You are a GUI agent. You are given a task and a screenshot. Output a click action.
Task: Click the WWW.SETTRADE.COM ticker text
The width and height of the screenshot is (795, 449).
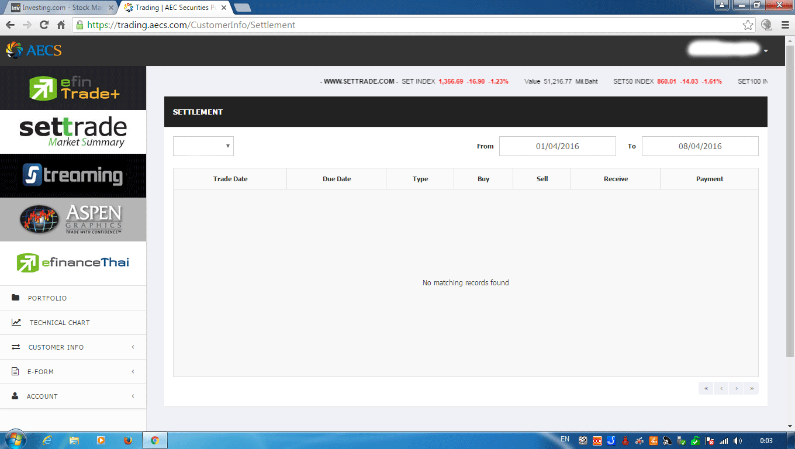pos(359,81)
